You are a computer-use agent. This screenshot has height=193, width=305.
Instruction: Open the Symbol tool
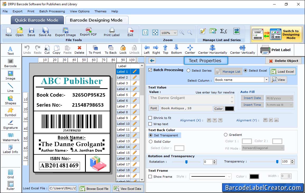11,112
